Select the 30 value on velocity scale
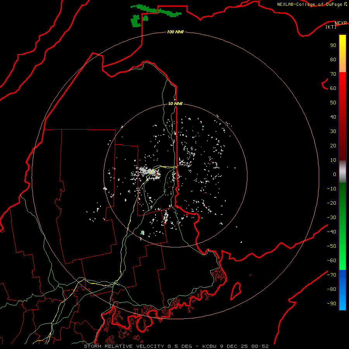Screen dimensions: 349x349 pyautogui.click(x=333, y=131)
